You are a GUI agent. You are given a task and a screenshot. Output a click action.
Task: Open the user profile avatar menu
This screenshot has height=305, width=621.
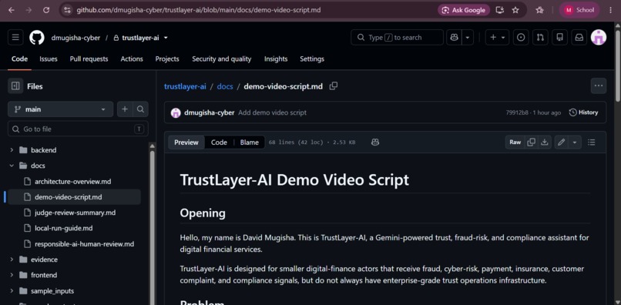pyautogui.click(x=599, y=38)
